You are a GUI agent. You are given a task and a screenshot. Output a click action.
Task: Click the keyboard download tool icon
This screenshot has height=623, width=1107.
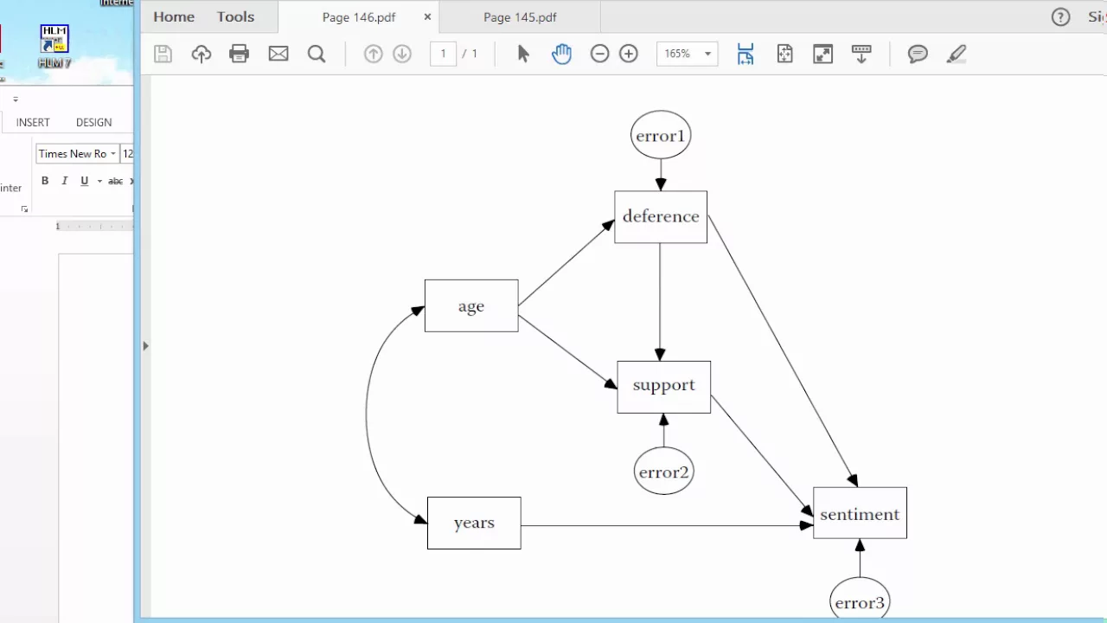(x=861, y=54)
